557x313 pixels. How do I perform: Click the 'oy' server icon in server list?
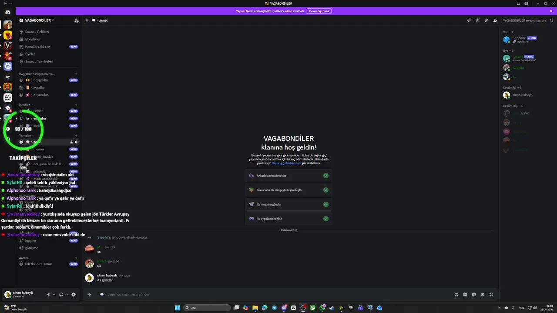coord(8,77)
